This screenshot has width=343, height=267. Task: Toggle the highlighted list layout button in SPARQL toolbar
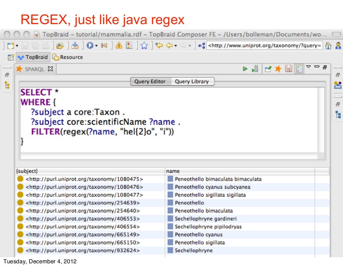pos(299,69)
